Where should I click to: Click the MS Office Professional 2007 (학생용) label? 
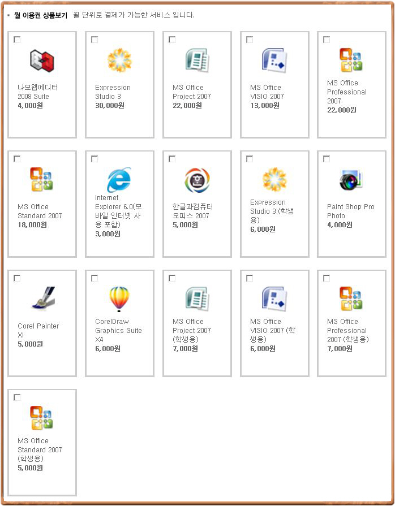pos(347,330)
